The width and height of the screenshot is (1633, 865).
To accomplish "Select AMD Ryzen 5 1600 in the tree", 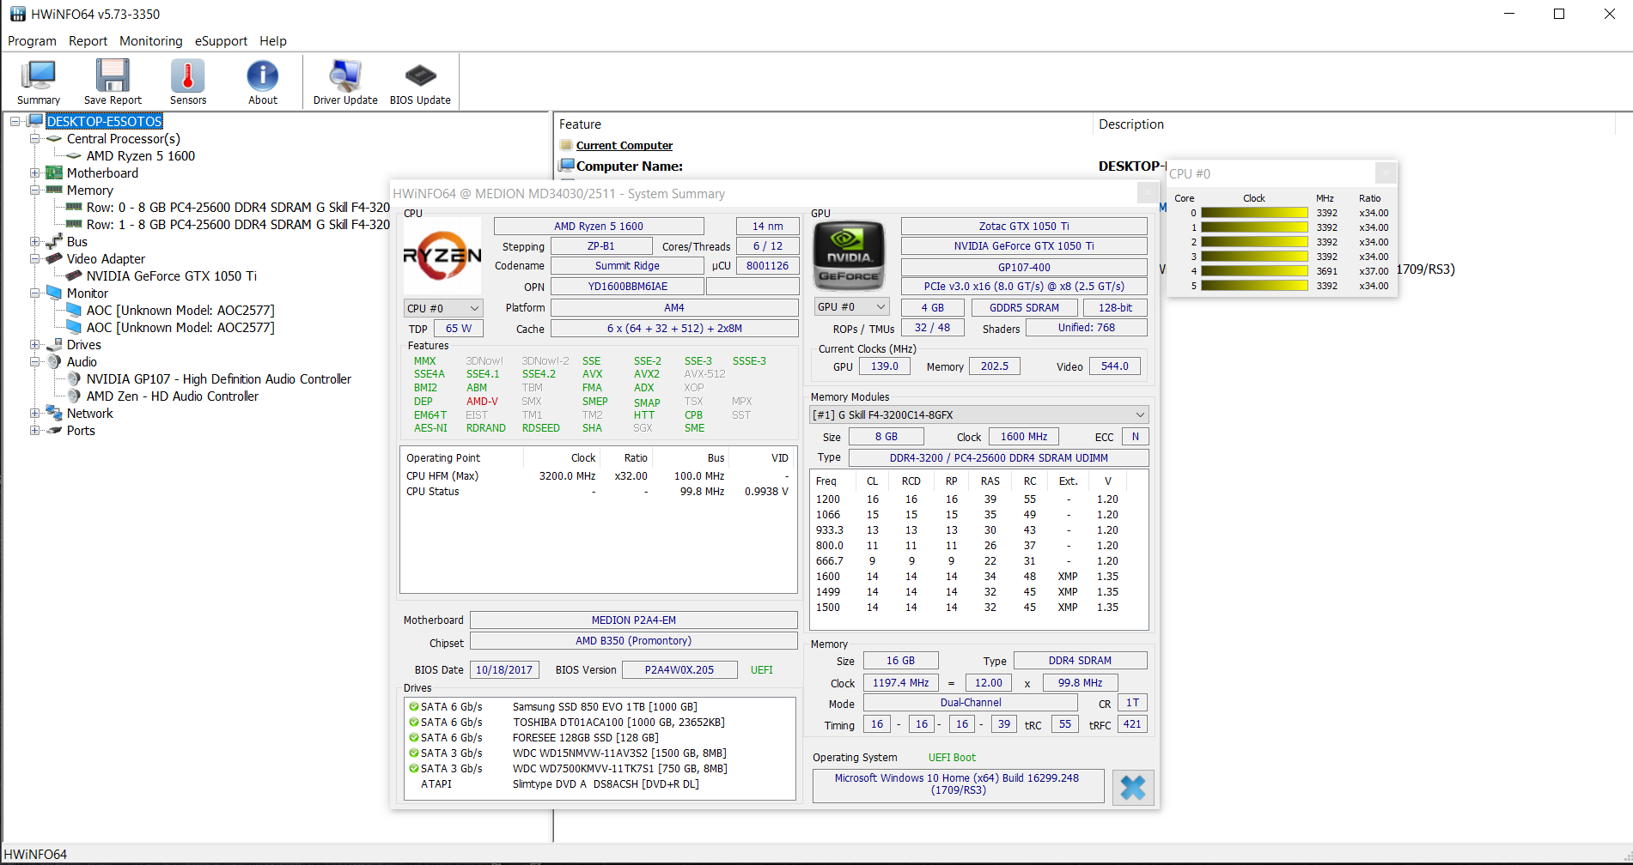I will (x=141, y=155).
